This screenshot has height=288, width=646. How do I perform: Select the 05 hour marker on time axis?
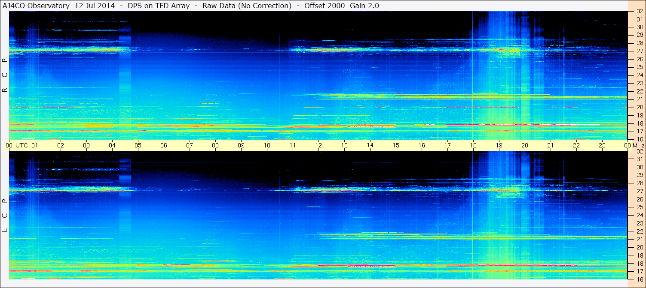pyautogui.click(x=138, y=145)
